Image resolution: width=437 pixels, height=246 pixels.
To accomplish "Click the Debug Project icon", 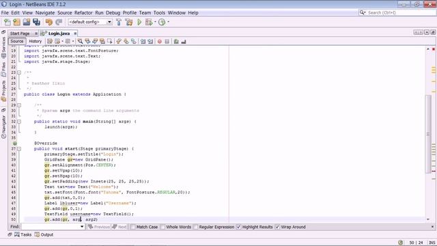I will [149, 22].
